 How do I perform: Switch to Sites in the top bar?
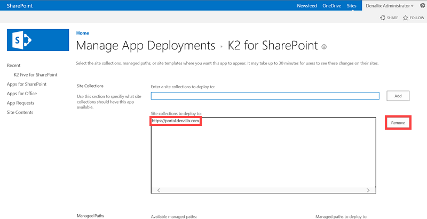[x=351, y=5]
